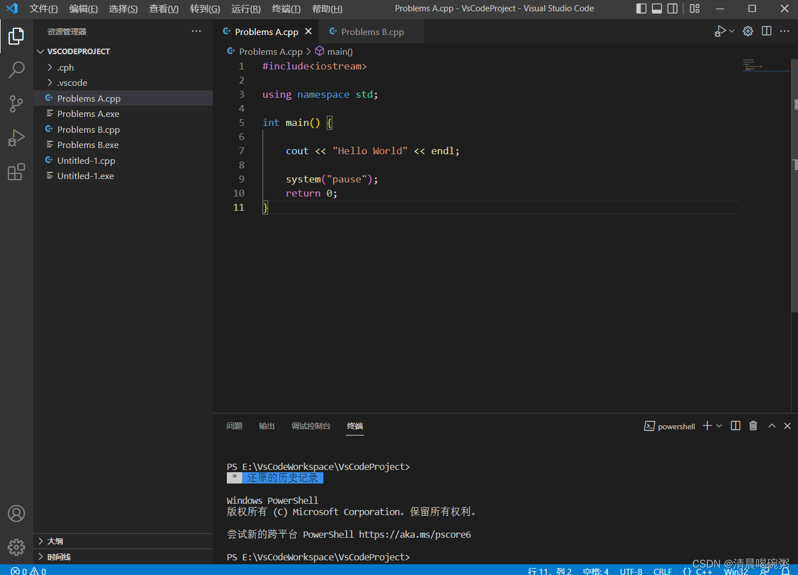Screen dimensions: 798x575
Task: Create a new terminal with plus icon
Action: pos(707,426)
